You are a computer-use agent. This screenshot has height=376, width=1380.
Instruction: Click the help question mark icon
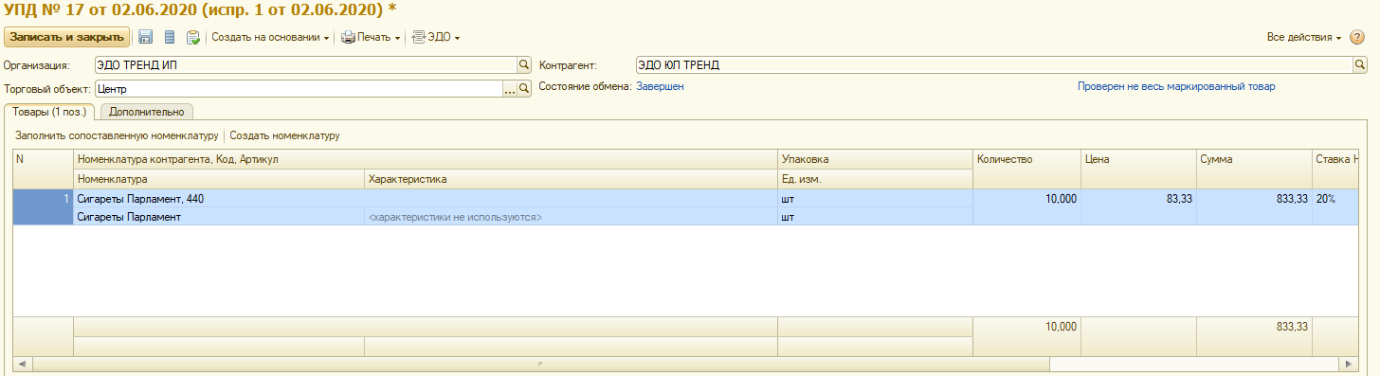point(1358,37)
